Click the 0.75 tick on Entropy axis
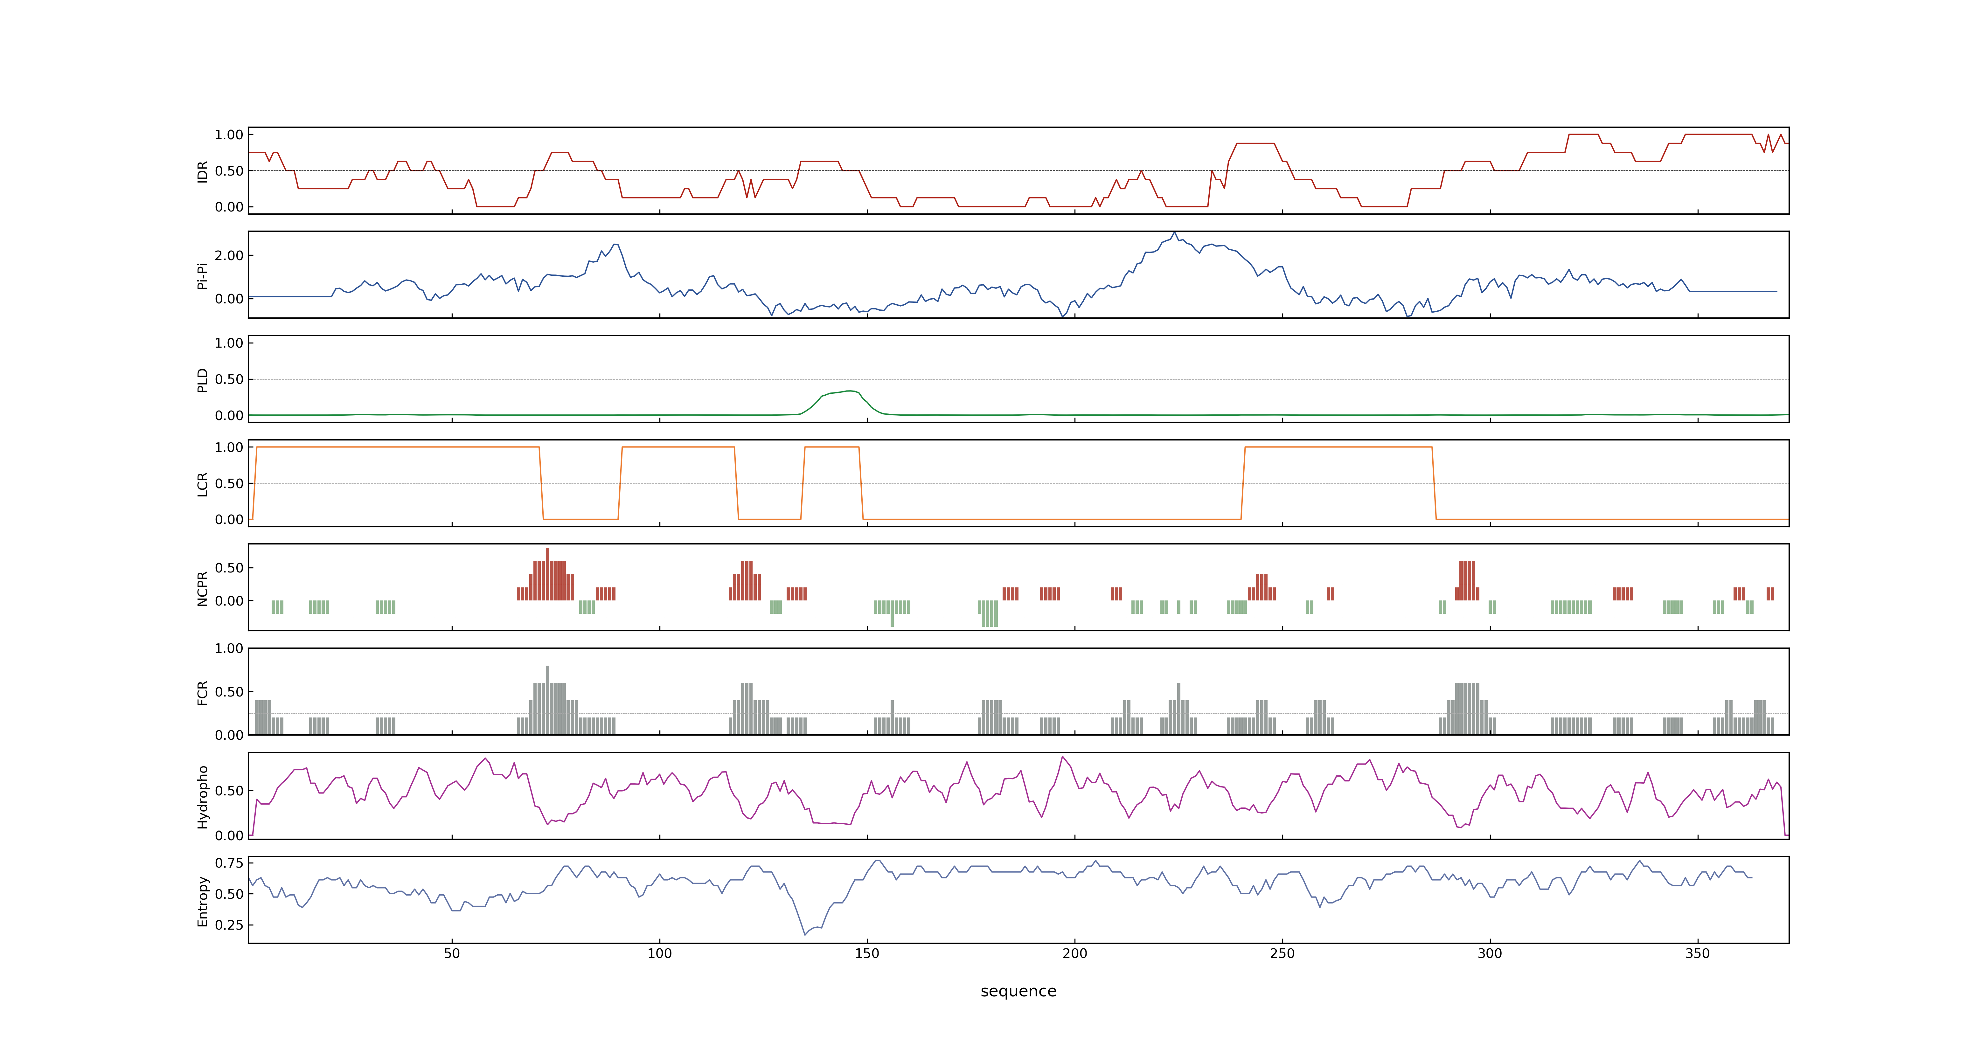Image resolution: width=1988 pixels, height=1060 pixels. coord(229,863)
